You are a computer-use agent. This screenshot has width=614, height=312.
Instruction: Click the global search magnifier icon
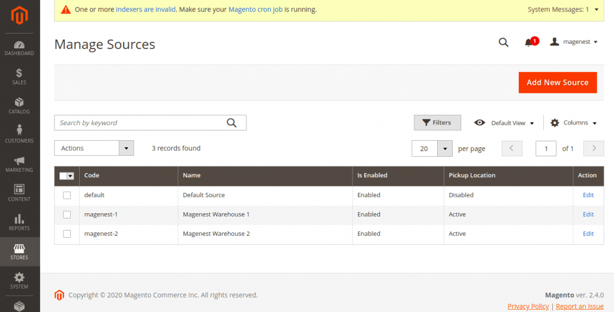point(504,43)
